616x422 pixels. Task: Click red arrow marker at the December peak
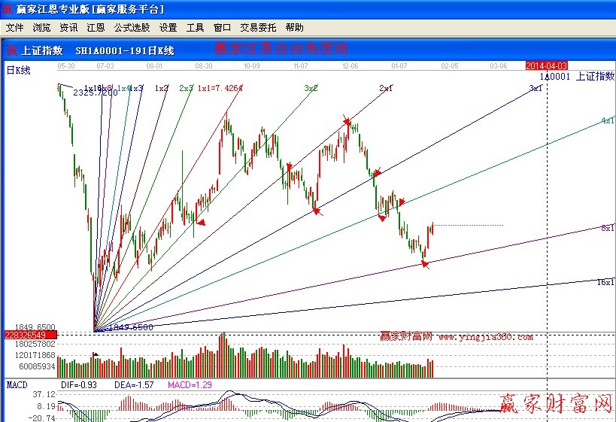click(x=346, y=120)
